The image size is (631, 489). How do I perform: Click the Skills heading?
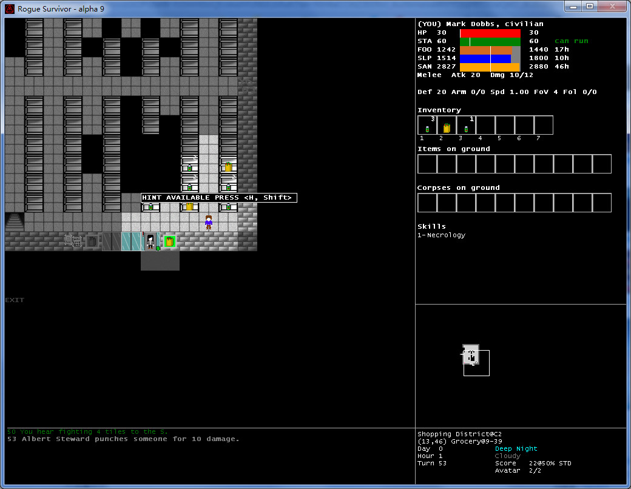click(x=431, y=226)
